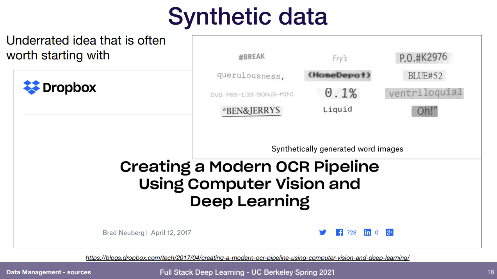Click the Google Plus share icon
Image resolution: width=497 pixels, height=279 pixels.
click(389, 232)
